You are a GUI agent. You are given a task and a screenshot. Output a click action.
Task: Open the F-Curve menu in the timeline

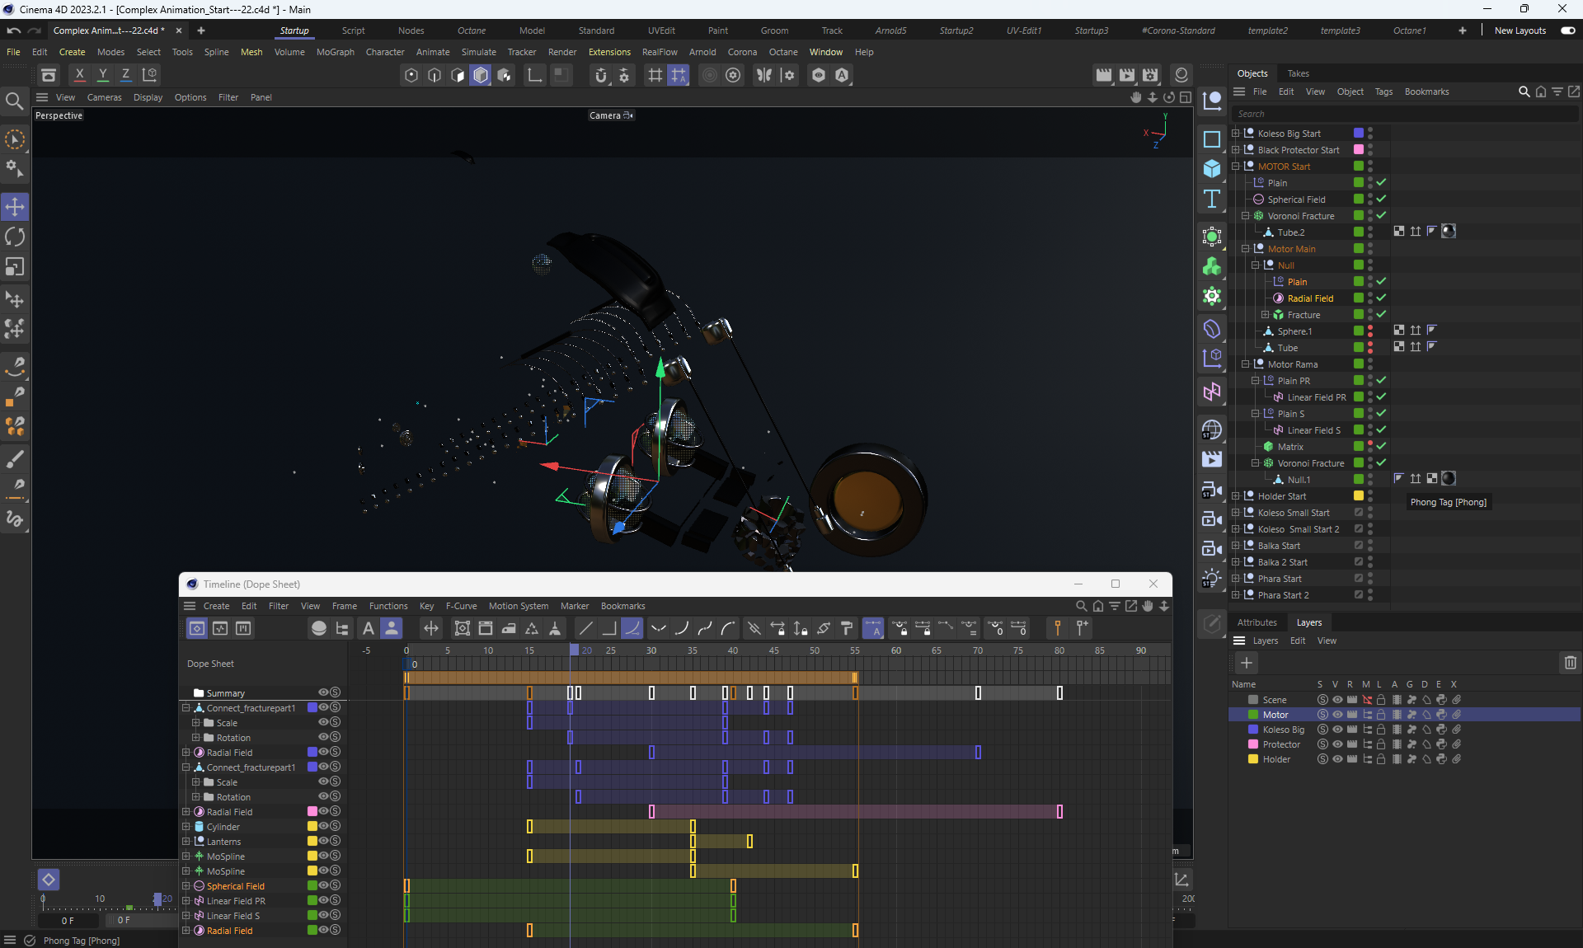[x=461, y=606]
